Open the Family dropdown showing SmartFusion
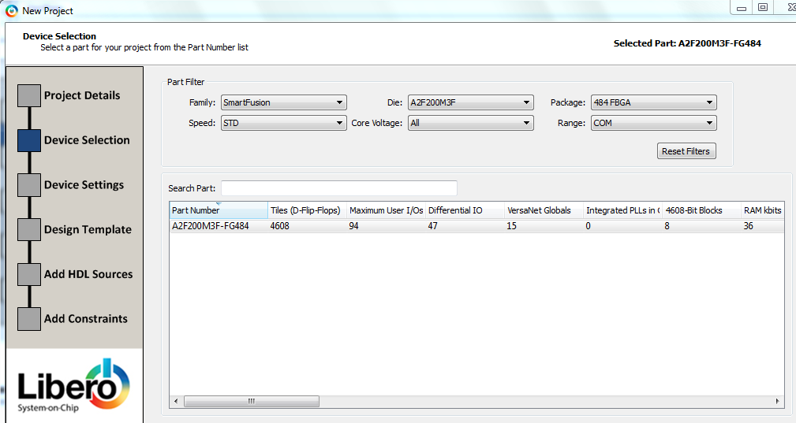The image size is (796, 423). (283, 102)
